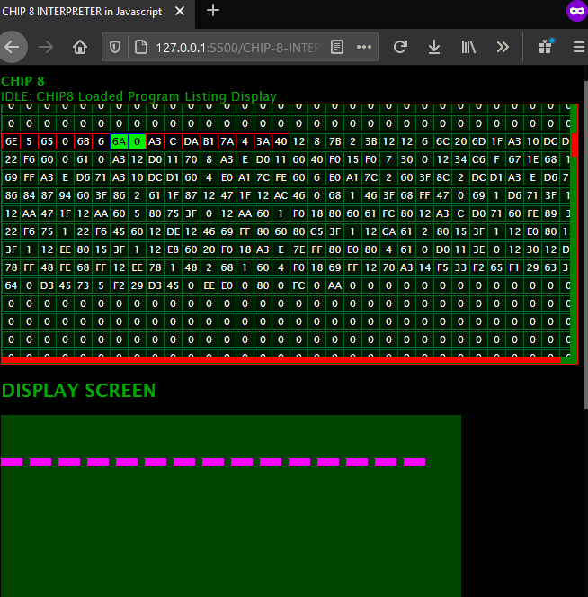Expand the toolbar overflow chevron
The height and width of the screenshot is (597, 588).
503,47
